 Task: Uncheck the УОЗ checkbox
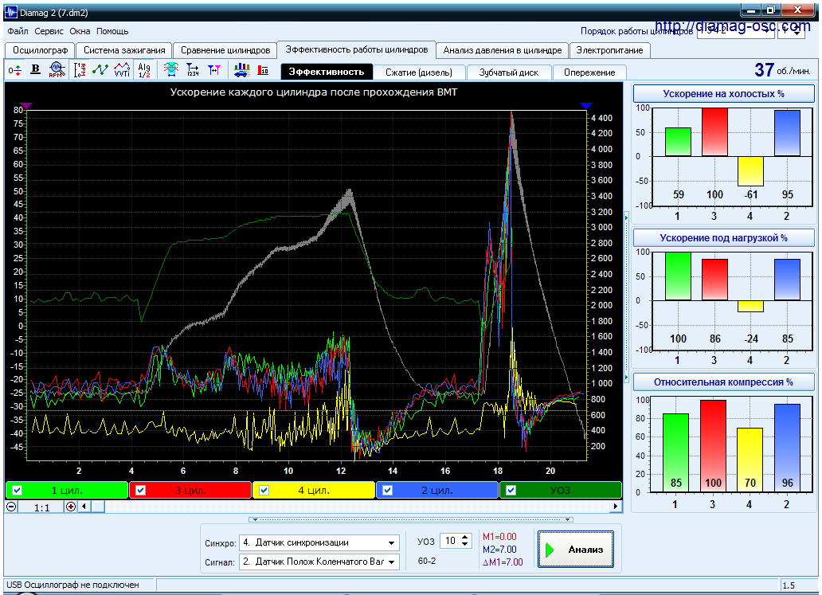pos(511,490)
